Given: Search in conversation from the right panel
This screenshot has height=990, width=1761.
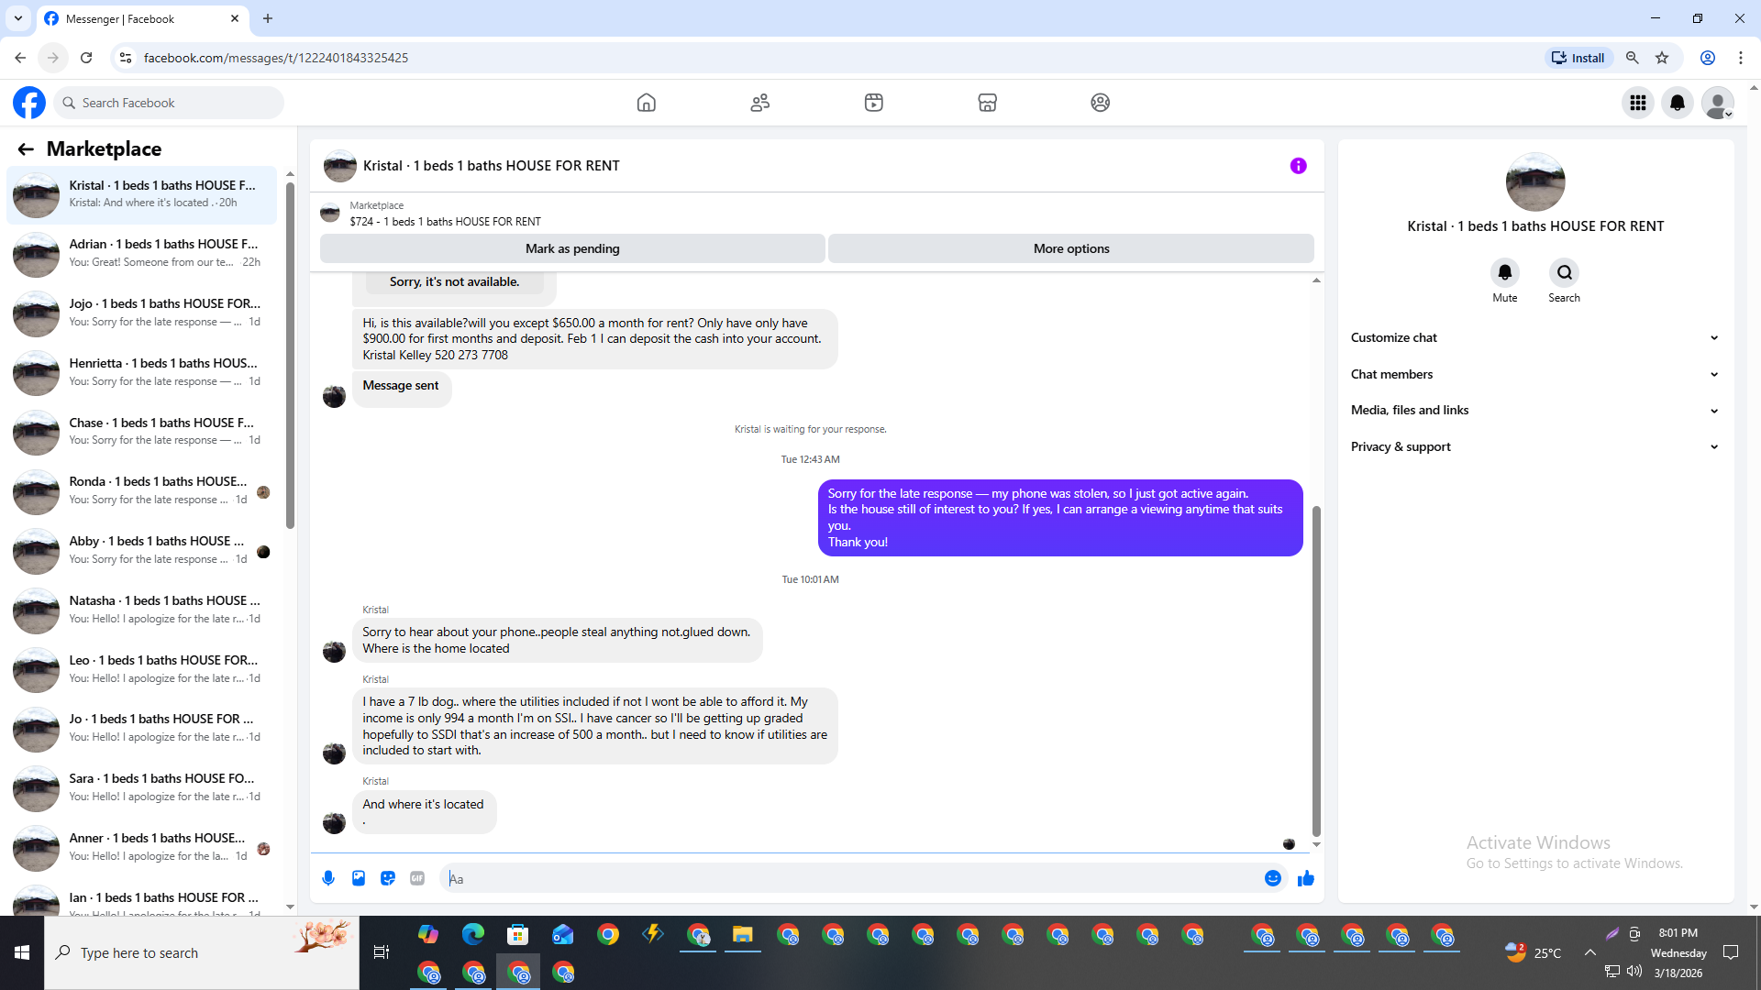Looking at the screenshot, I should 1564,273.
